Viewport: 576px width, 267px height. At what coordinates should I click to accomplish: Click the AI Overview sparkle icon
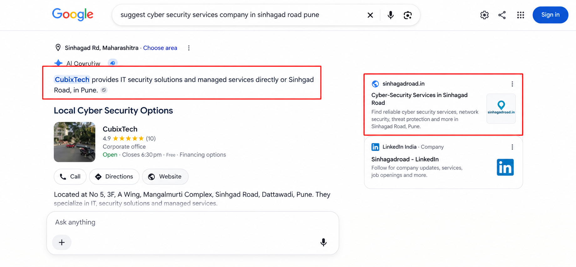click(x=58, y=63)
